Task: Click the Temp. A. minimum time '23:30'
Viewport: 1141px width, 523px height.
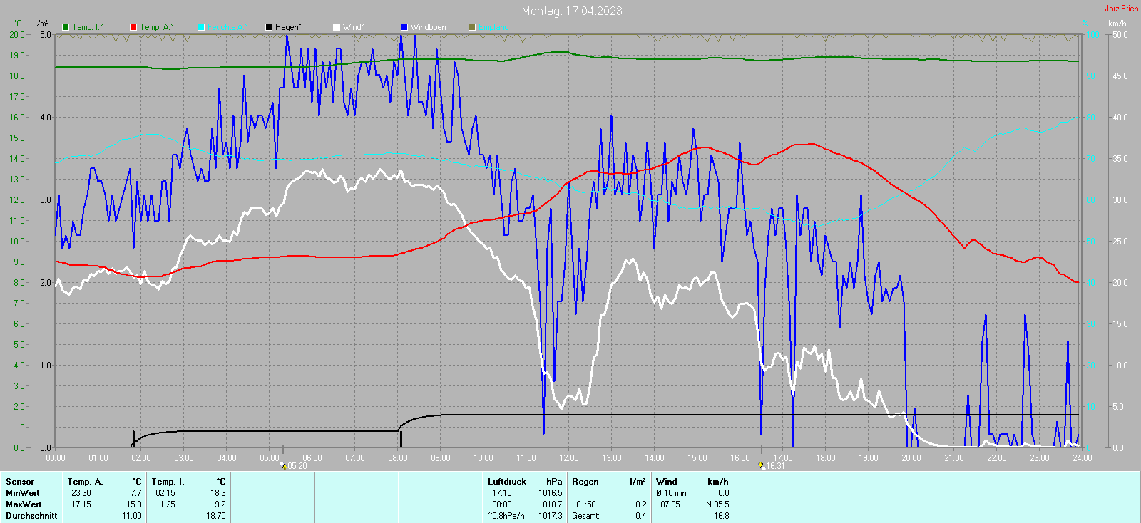Action: coord(81,493)
